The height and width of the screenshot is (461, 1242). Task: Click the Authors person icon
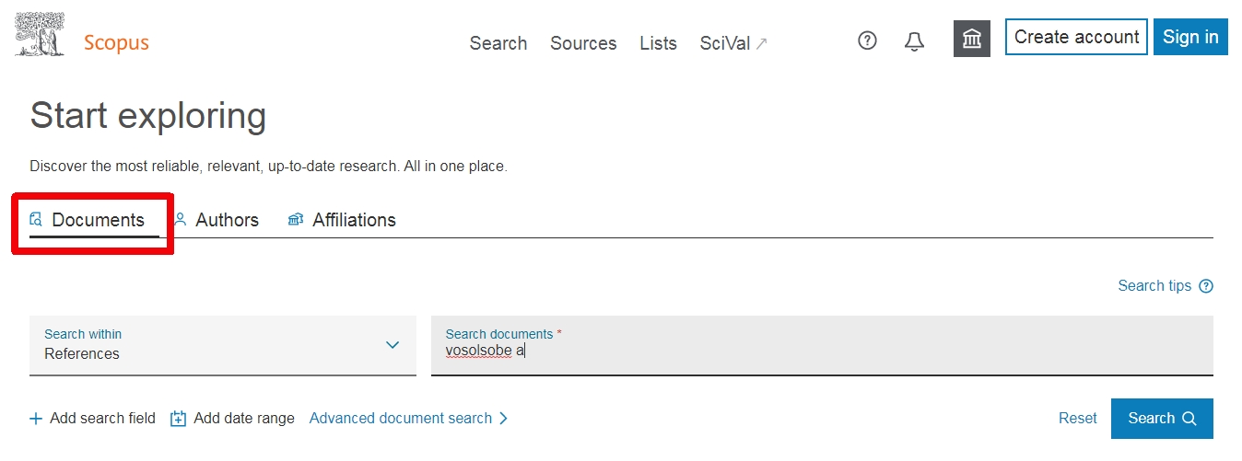pos(181,220)
